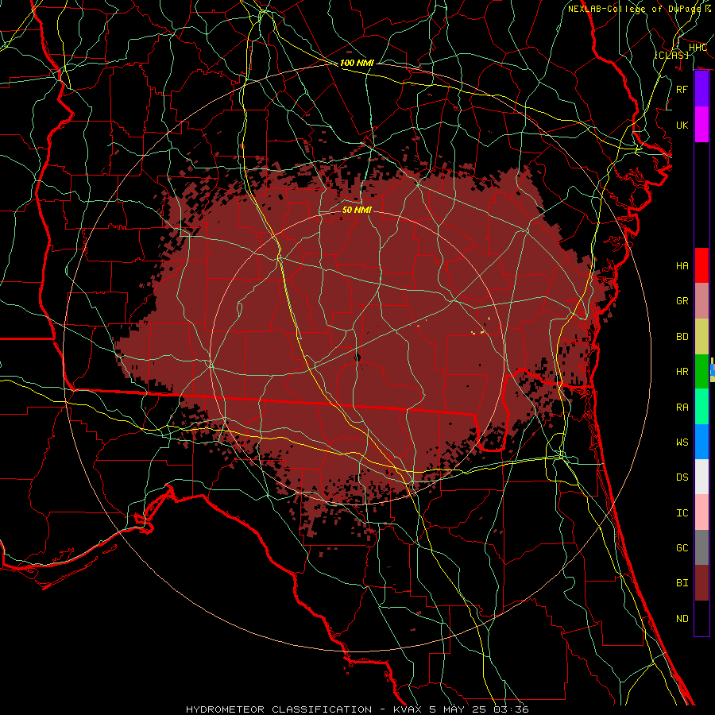Click the HR legend label
715x715 pixels.
pyautogui.click(x=682, y=372)
